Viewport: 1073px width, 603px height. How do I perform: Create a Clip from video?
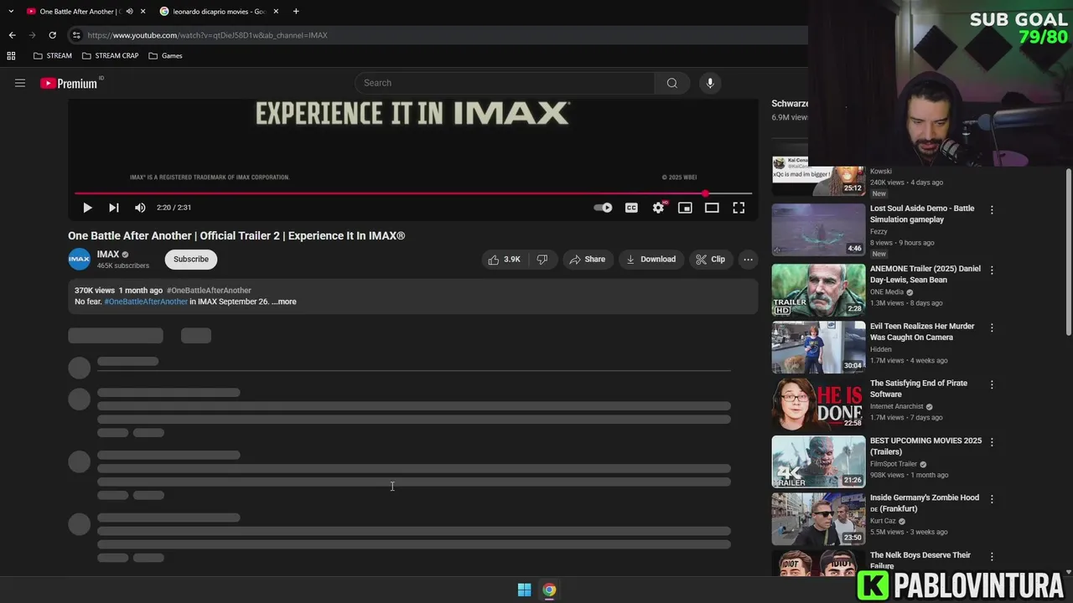710,260
